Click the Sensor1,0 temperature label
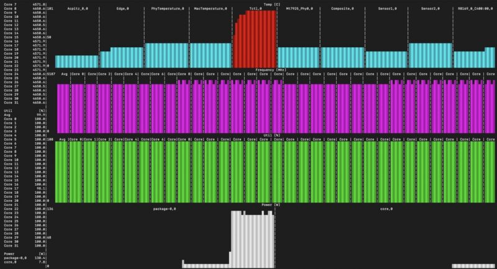 pos(387,9)
